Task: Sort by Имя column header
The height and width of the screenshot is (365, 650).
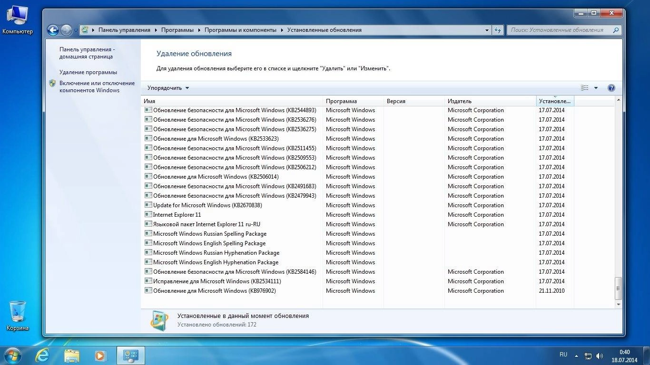Action: (x=233, y=101)
